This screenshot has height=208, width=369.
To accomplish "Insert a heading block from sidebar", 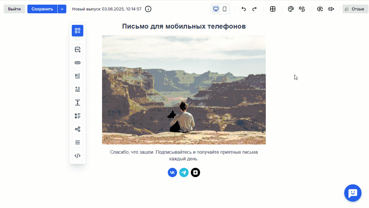I will coord(78,76).
